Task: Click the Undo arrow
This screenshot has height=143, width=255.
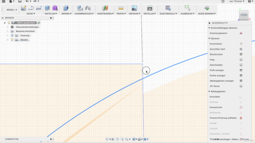Action: 27,1
